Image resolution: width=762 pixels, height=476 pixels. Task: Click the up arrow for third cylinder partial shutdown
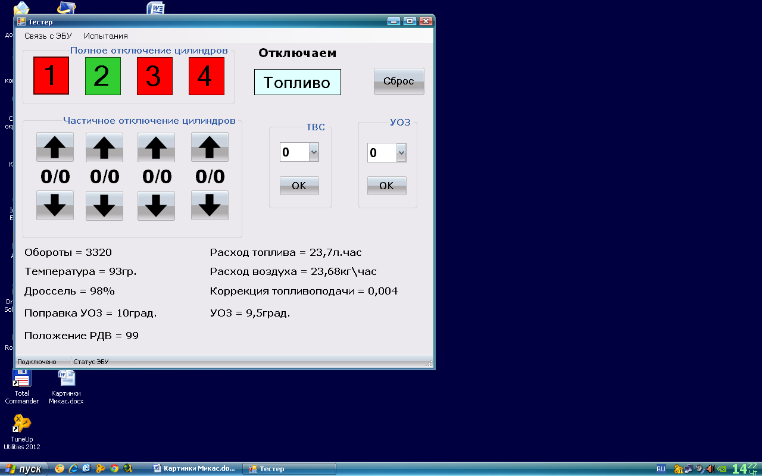coord(157,146)
